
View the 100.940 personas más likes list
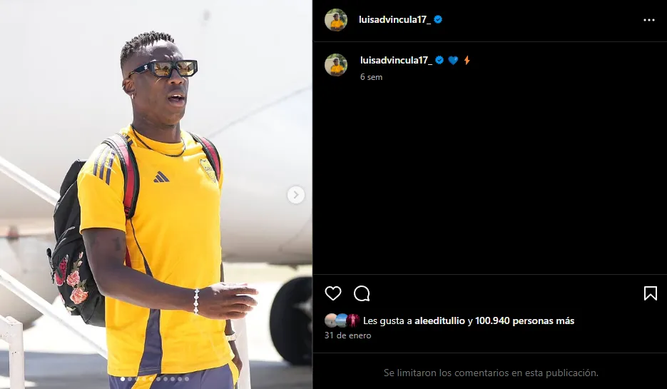[x=524, y=320]
